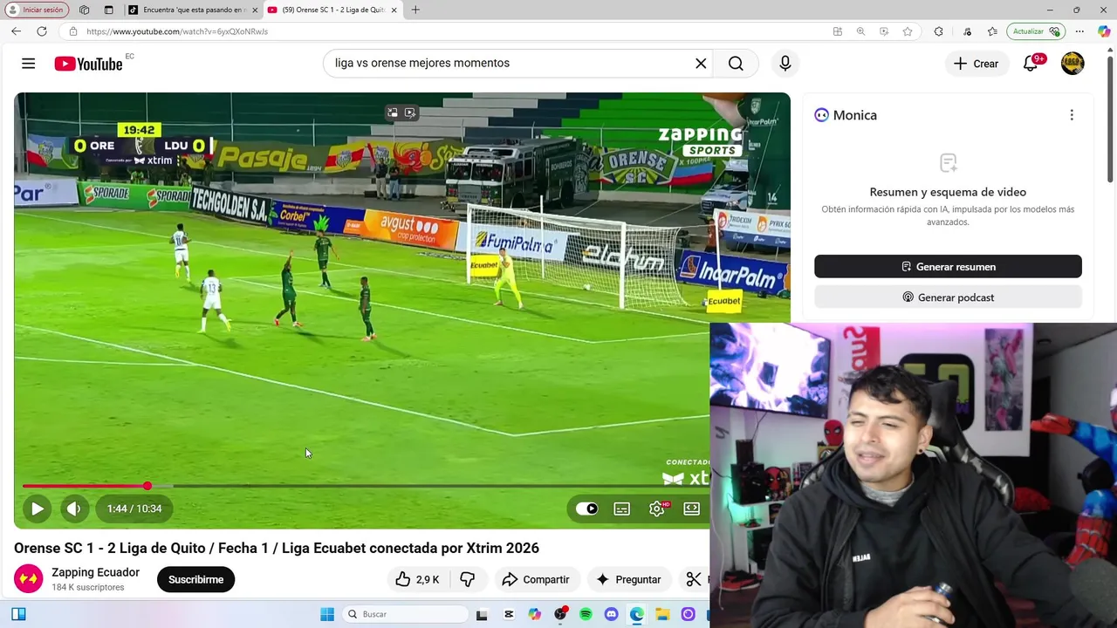Image resolution: width=1117 pixels, height=628 pixels.
Task: Close the YouTube browser tab
Action: click(x=394, y=10)
